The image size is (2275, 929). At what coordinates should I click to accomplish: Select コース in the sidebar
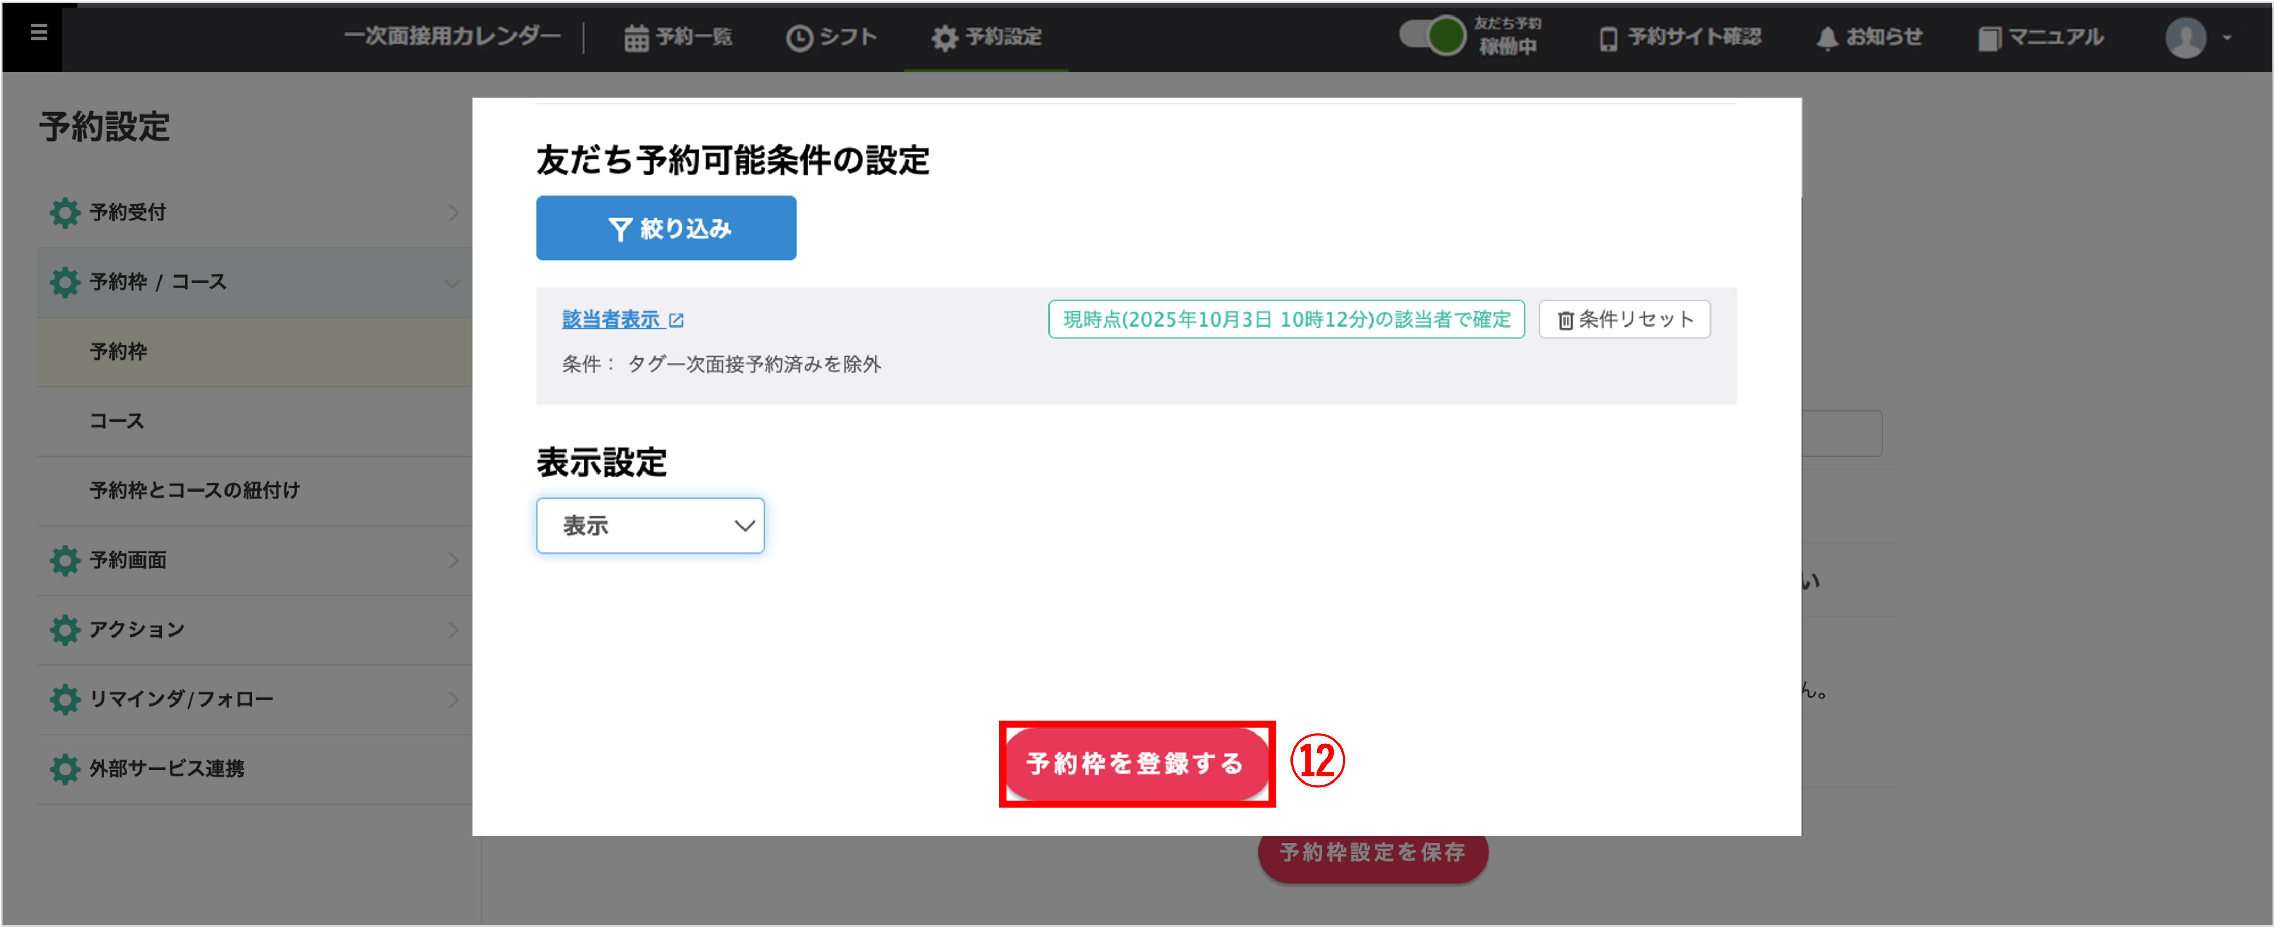(x=117, y=421)
